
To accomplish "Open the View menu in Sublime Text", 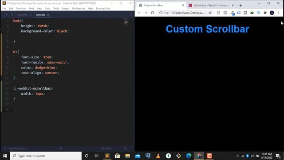I will pyautogui.click(x=39, y=8).
